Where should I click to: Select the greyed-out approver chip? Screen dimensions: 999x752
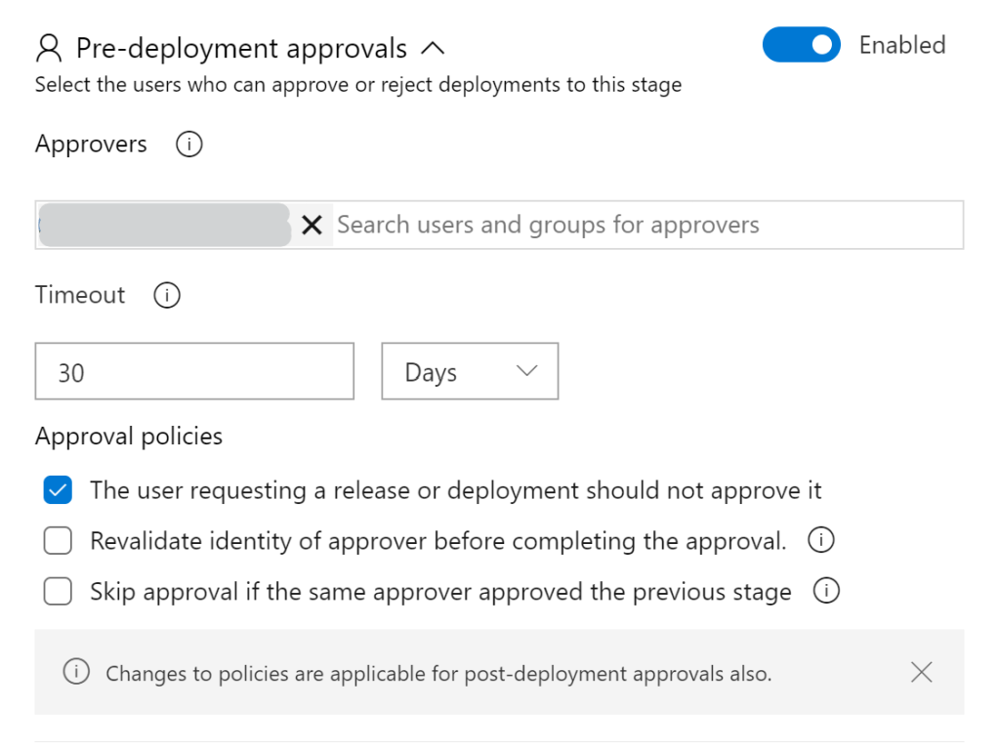[164, 226]
